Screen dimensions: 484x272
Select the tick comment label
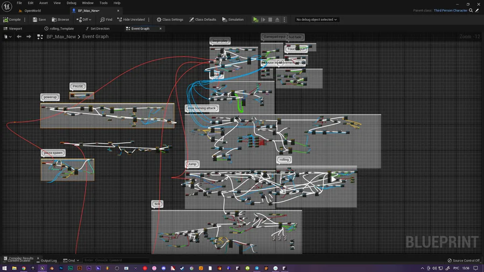157,204
